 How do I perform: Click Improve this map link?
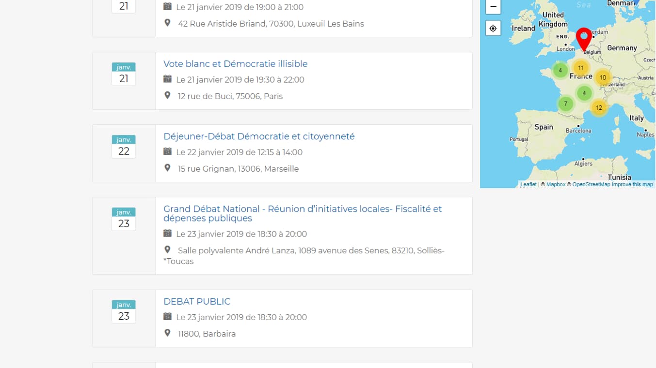click(x=632, y=185)
